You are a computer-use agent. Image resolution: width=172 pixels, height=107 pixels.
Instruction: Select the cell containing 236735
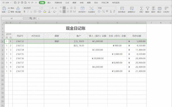20,54
